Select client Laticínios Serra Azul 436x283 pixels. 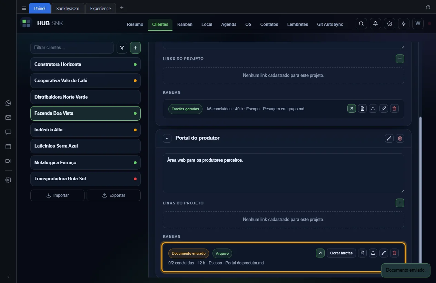[x=86, y=146]
